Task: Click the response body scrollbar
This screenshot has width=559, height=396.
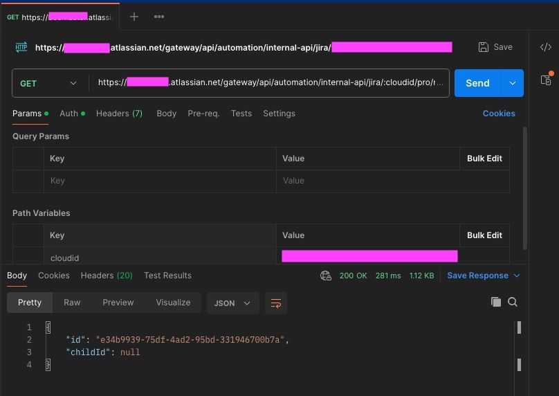Action: click(519, 346)
